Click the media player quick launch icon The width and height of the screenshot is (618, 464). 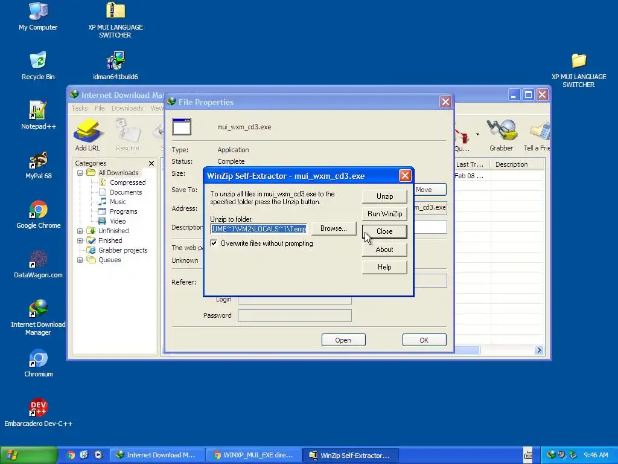click(x=98, y=455)
